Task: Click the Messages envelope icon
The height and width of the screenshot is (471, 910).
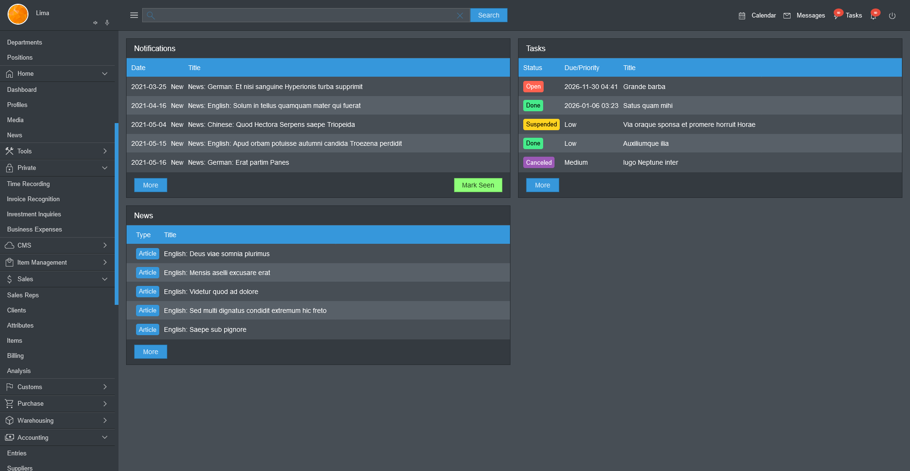Action: click(x=787, y=16)
